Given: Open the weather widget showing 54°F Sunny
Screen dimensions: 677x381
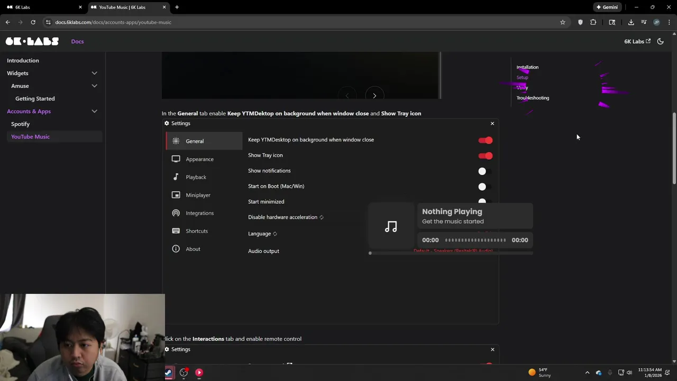Looking at the screenshot, I should 540,373.
